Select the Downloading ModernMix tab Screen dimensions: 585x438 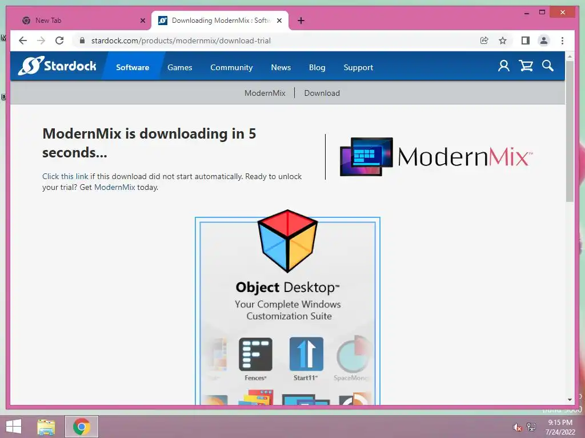pos(220,21)
